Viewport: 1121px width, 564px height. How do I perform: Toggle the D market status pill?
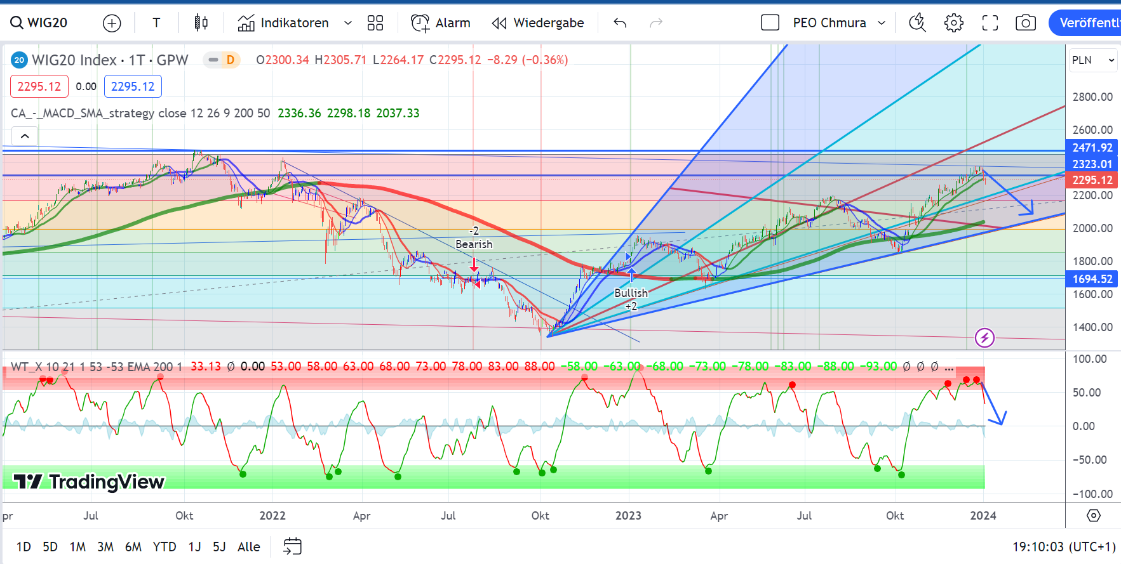coord(222,60)
